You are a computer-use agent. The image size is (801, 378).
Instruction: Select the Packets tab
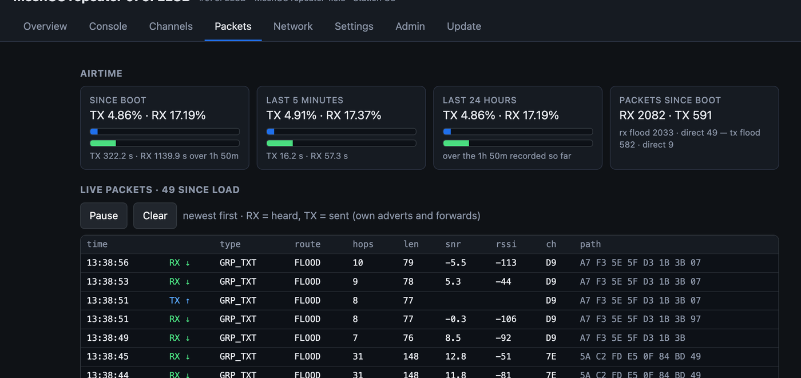(x=233, y=26)
